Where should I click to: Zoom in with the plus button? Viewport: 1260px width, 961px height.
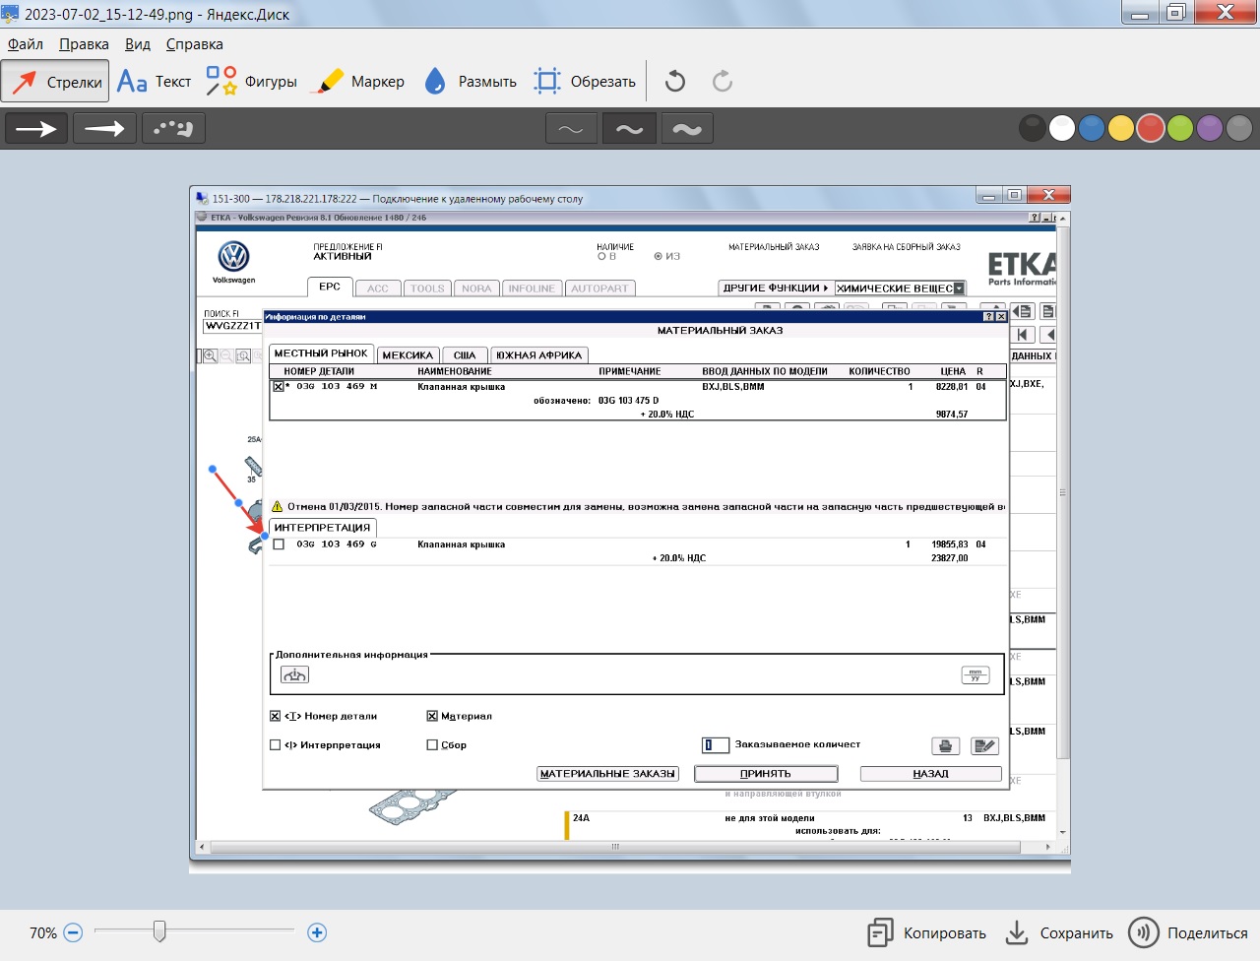point(317,932)
